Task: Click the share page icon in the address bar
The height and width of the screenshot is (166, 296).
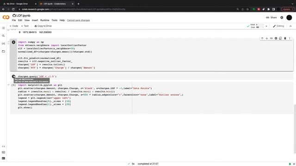Action: click(x=242, y=9)
